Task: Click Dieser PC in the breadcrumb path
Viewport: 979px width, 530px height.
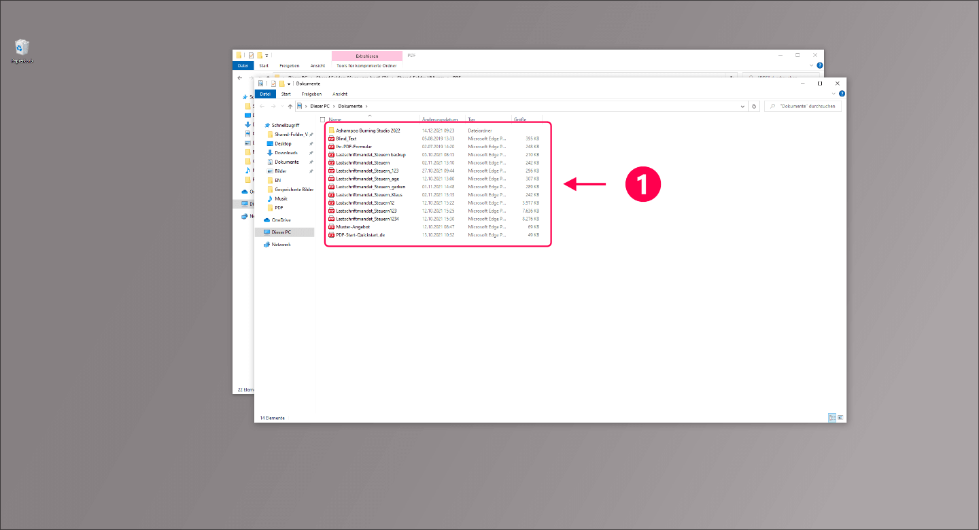Action: [x=320, y=106]
